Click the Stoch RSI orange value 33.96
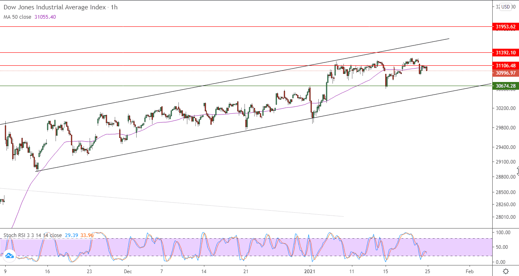The image size is (519, 276). tap(87, 235)
